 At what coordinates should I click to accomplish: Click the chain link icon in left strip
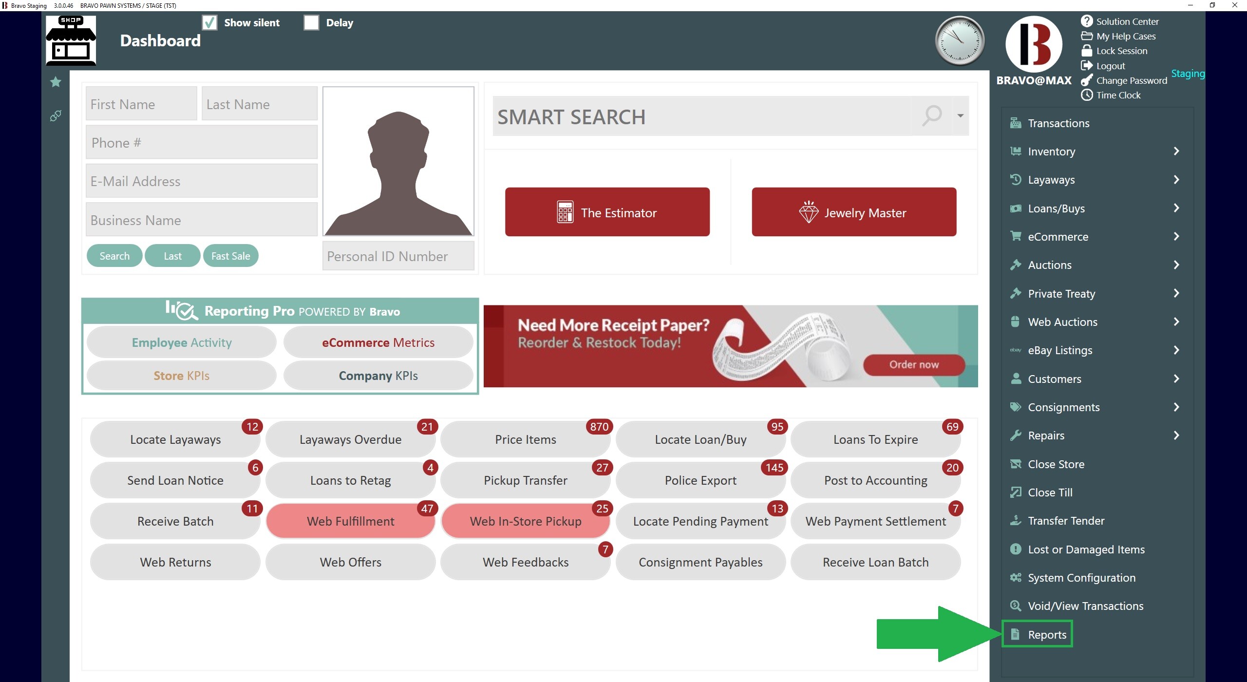pyautogui.click(x=56, y=116)
